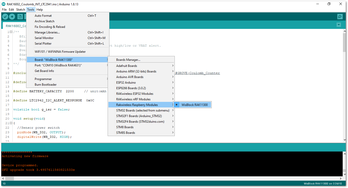Click the Arduino logo in title bar

(4, 4)
